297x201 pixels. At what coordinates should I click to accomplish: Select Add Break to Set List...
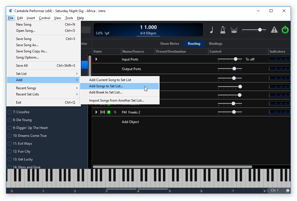coord(120,92)
